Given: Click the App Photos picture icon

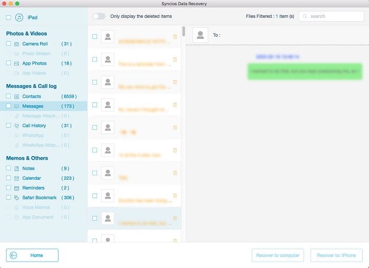Looking at the screenshot, I should tap(16, 64).
